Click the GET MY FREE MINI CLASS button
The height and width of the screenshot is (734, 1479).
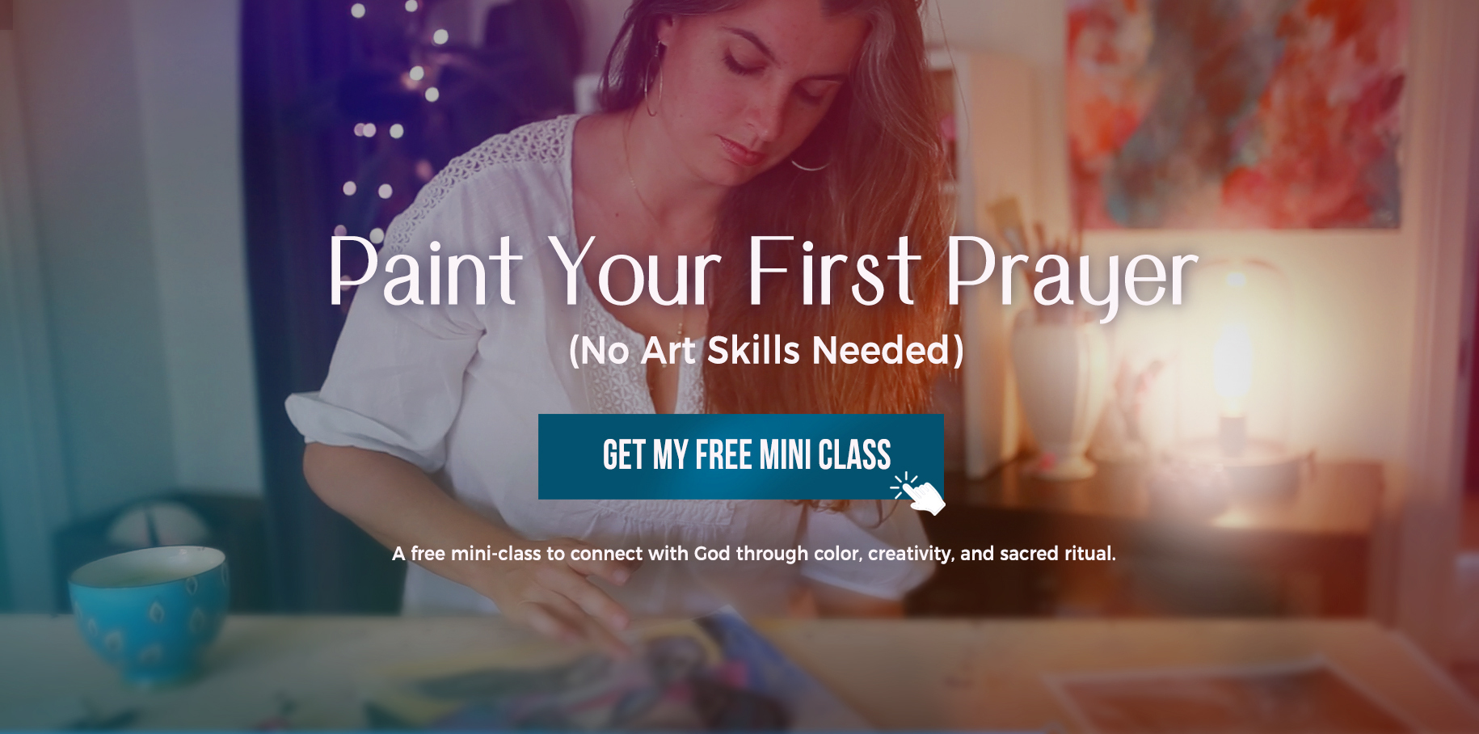coord(740,457)
